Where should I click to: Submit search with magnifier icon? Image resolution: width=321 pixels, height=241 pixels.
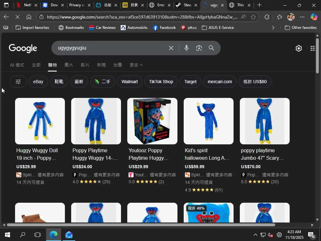(212, 48)
